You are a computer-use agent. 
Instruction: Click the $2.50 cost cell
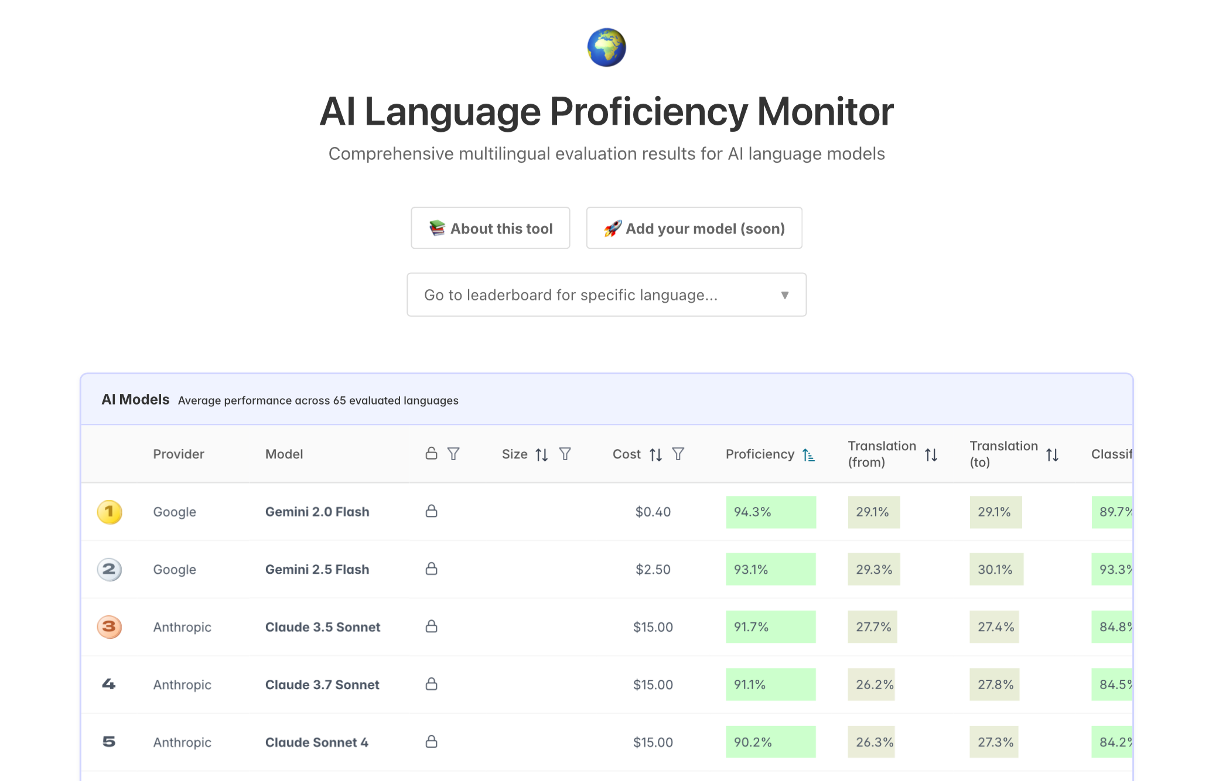653,569
